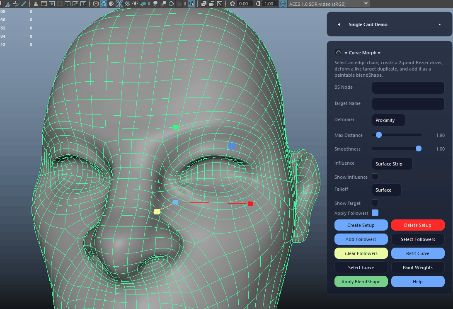Image resolution: width=453 pixels, height=309 pixels.
Task: Go to next card with right arrow
Action: [x=439, y=24]
